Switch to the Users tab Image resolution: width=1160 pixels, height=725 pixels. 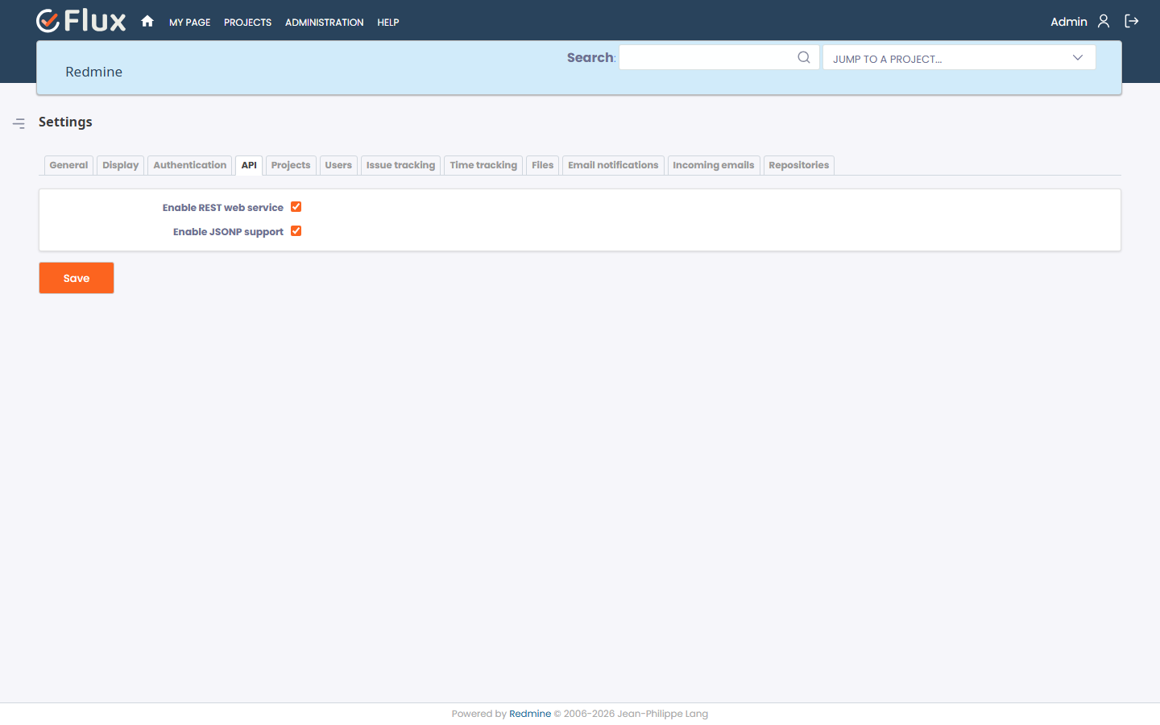click(x=338, y=165)
